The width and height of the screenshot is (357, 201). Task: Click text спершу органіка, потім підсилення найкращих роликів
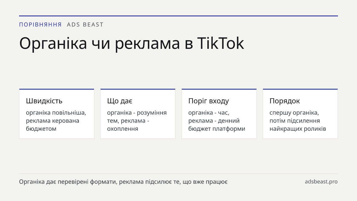point(298,121)
